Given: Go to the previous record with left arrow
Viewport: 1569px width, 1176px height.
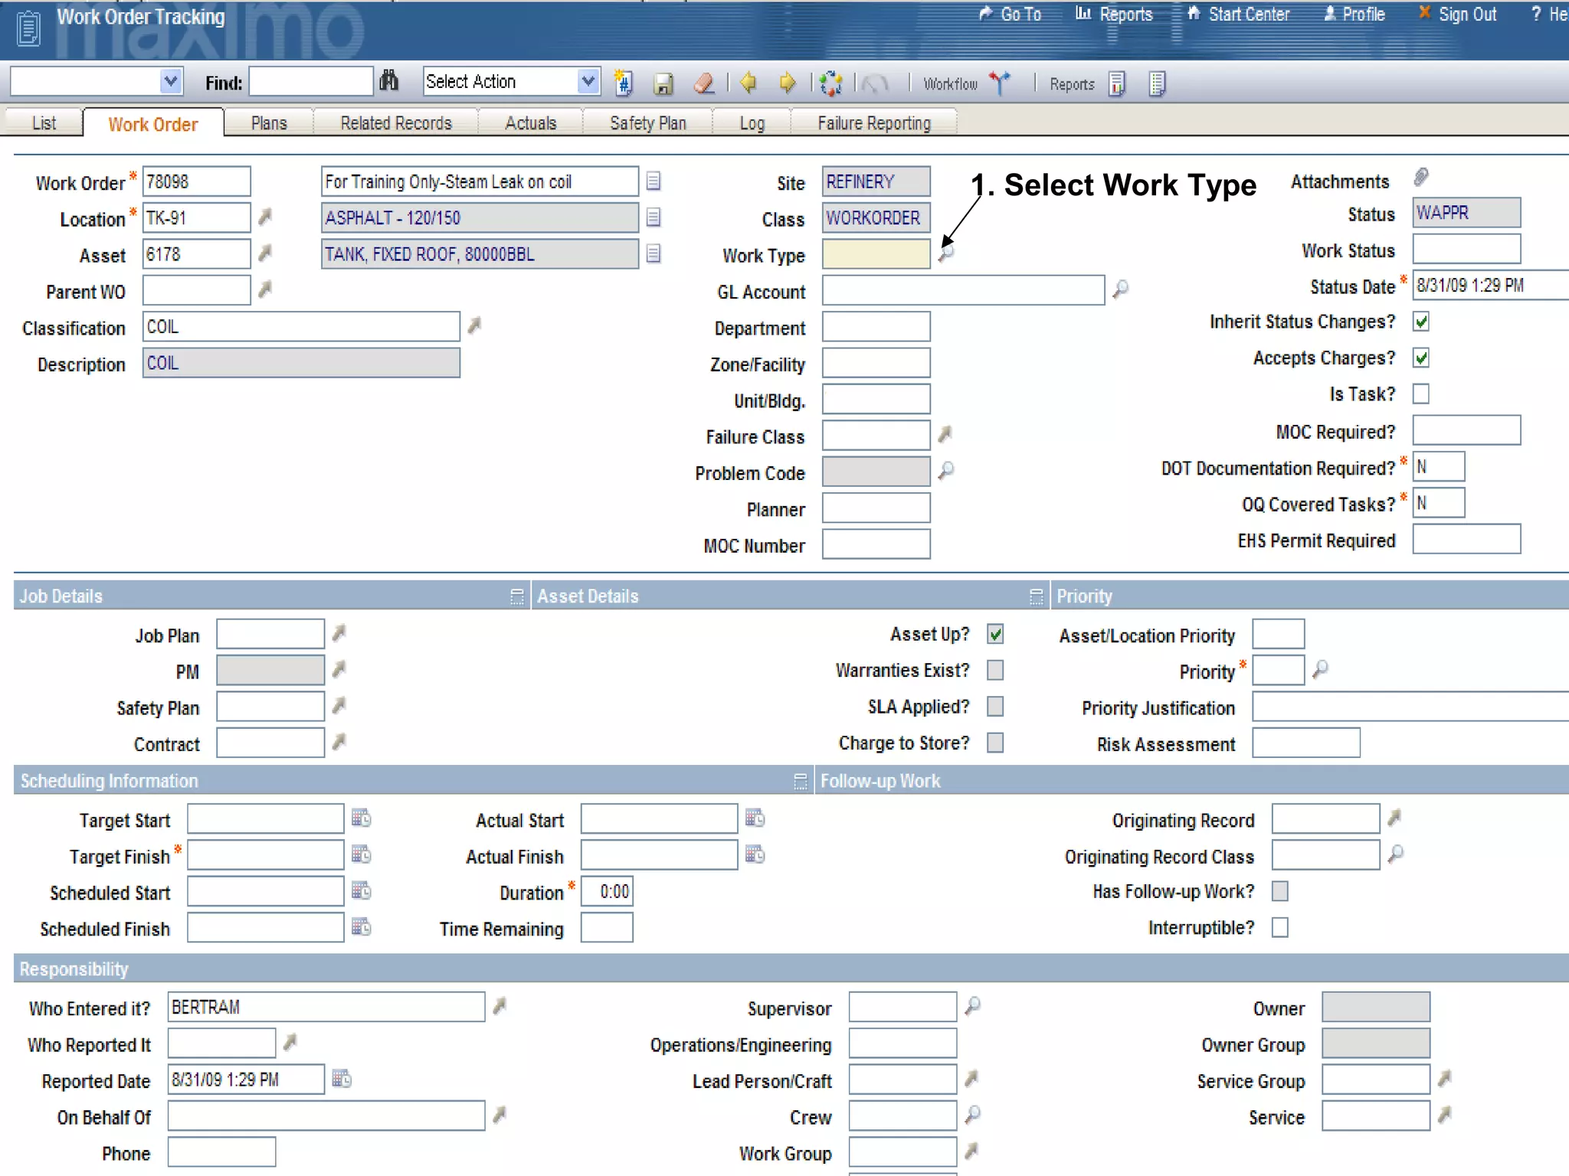Looking at the screenshot, I should [748, 83].
